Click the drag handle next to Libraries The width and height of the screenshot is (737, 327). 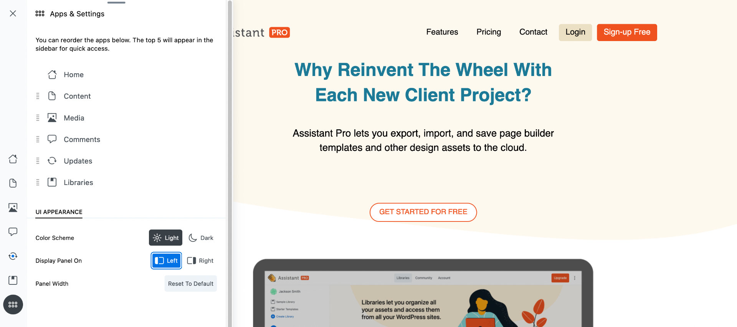point(38,182)
